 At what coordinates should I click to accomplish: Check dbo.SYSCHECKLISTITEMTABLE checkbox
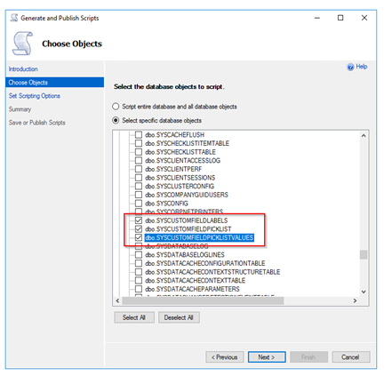point(139,143)
